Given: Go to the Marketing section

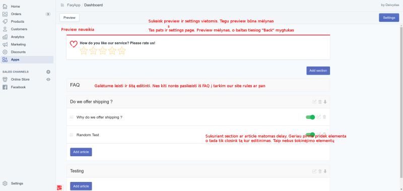Looking at the screenshot, I should (x=18, y=44).
